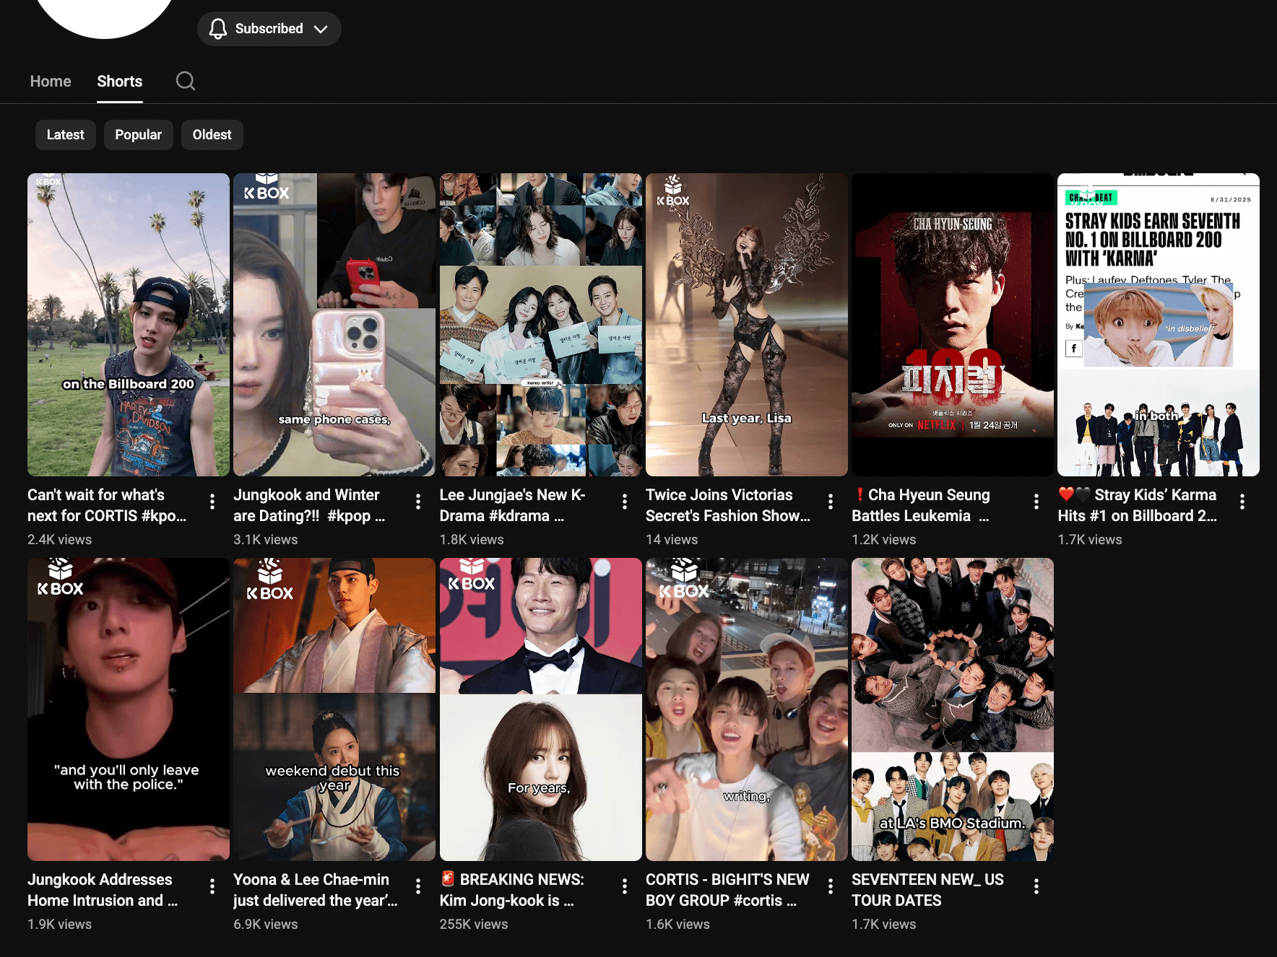The width and height of the screenshot is (1277, 957).
Task: Open more options for Cha Hyeun Seung short
Action: coord(1036,502)
